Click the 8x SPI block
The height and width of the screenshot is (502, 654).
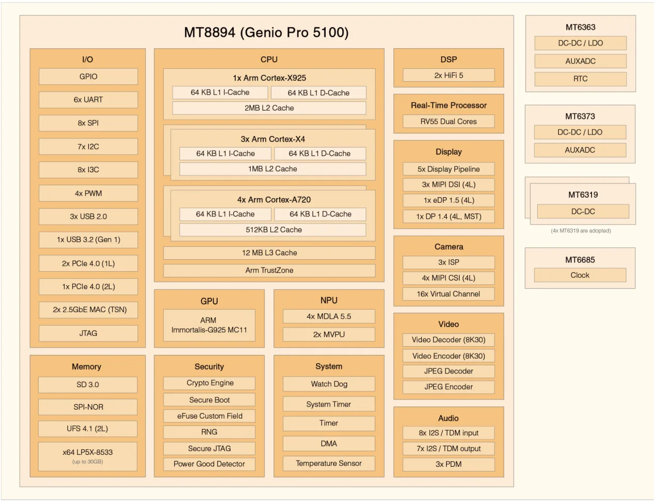coord(88,123)
